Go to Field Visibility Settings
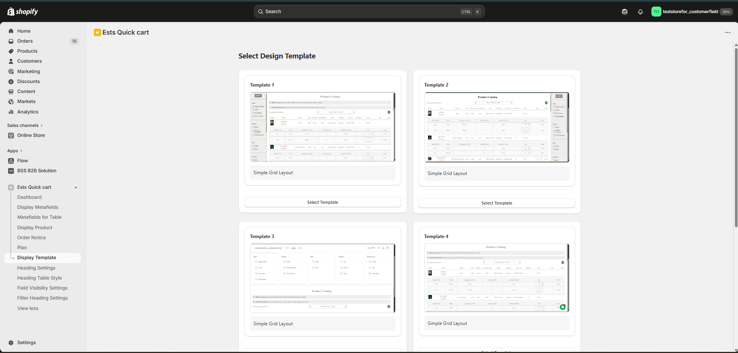The image size is (738, 353). pos(42,288)
